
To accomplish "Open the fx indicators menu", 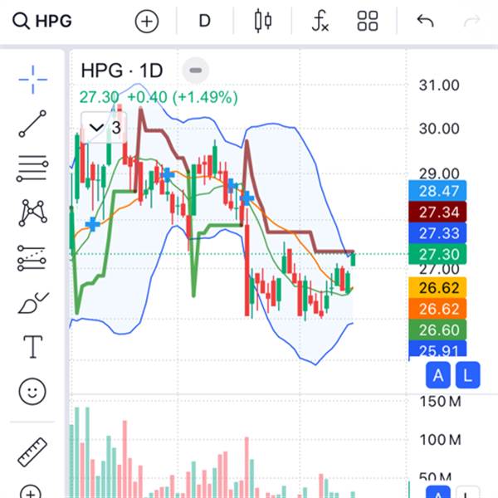I will click(320, 22).
